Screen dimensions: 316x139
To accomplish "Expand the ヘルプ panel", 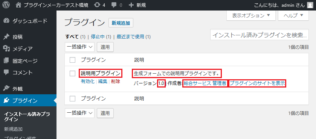I will (x=293, y=15).
